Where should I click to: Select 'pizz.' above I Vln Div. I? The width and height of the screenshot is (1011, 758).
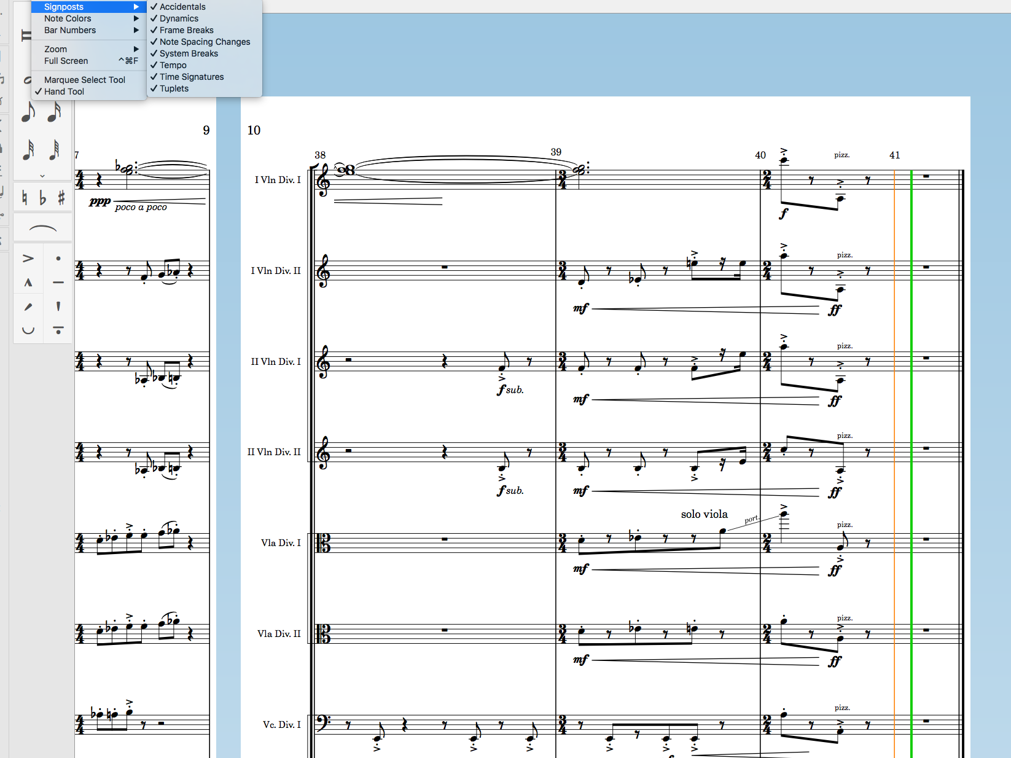click(842, 155)
